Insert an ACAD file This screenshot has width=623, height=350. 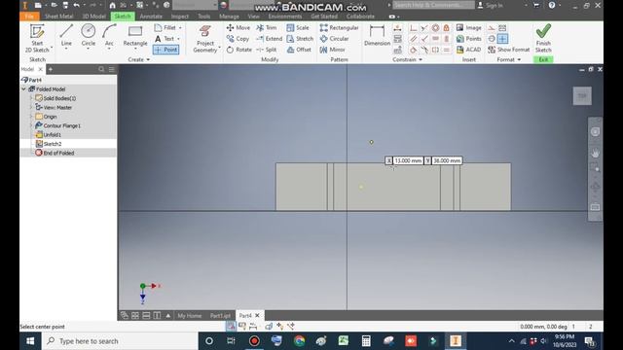pyautogui.click(x=469, y=50)
